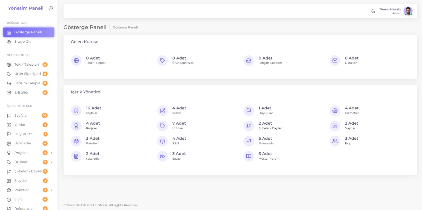Click the branch icon for Şubeler - Bayiler card

pos(248,126)
